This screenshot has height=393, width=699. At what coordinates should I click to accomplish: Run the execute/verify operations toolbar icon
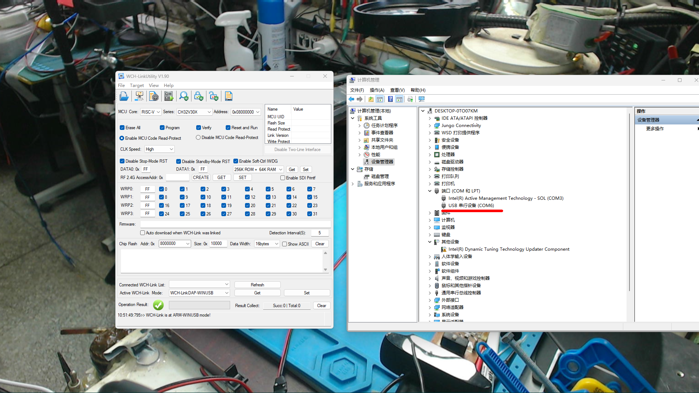pyautogui.click(x=169, y=96)
